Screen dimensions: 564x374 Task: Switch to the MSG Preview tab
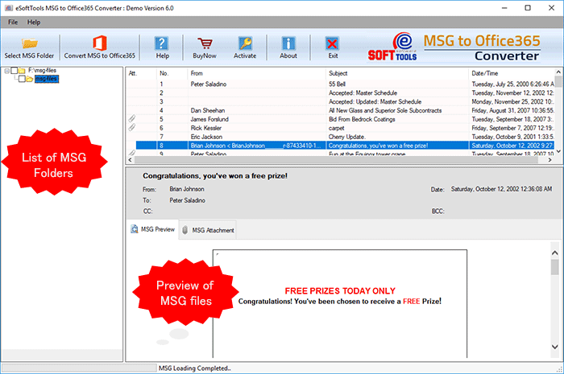point(153,229)
